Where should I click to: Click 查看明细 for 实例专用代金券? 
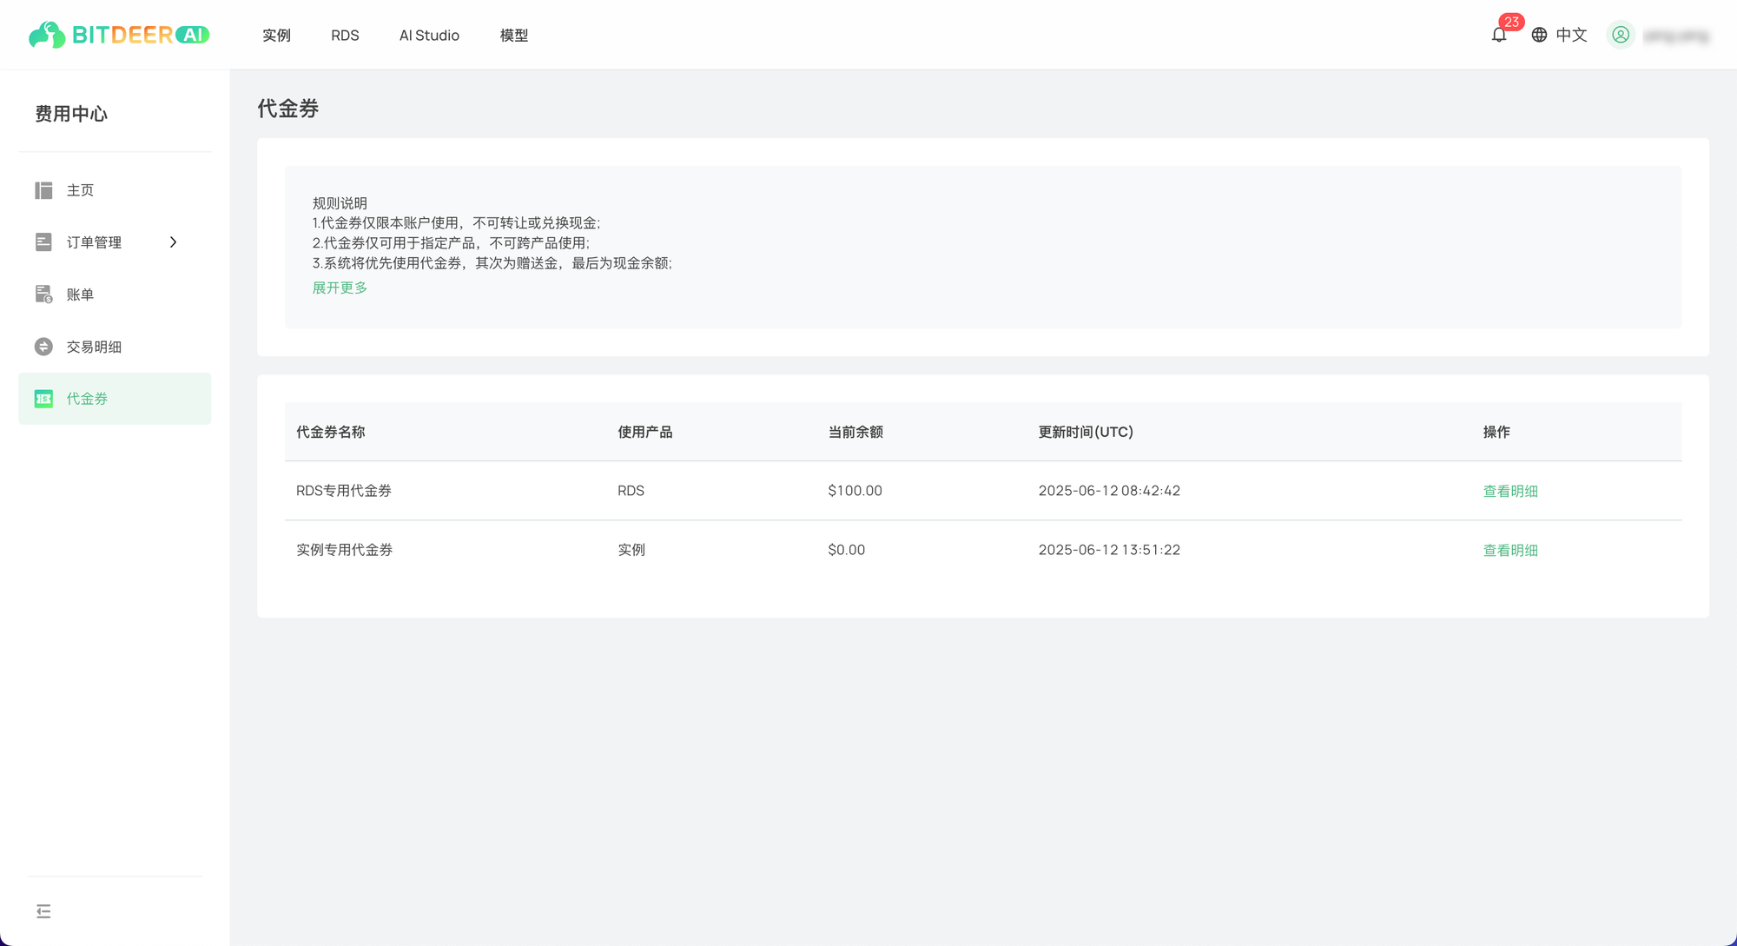coord(1510,550)
